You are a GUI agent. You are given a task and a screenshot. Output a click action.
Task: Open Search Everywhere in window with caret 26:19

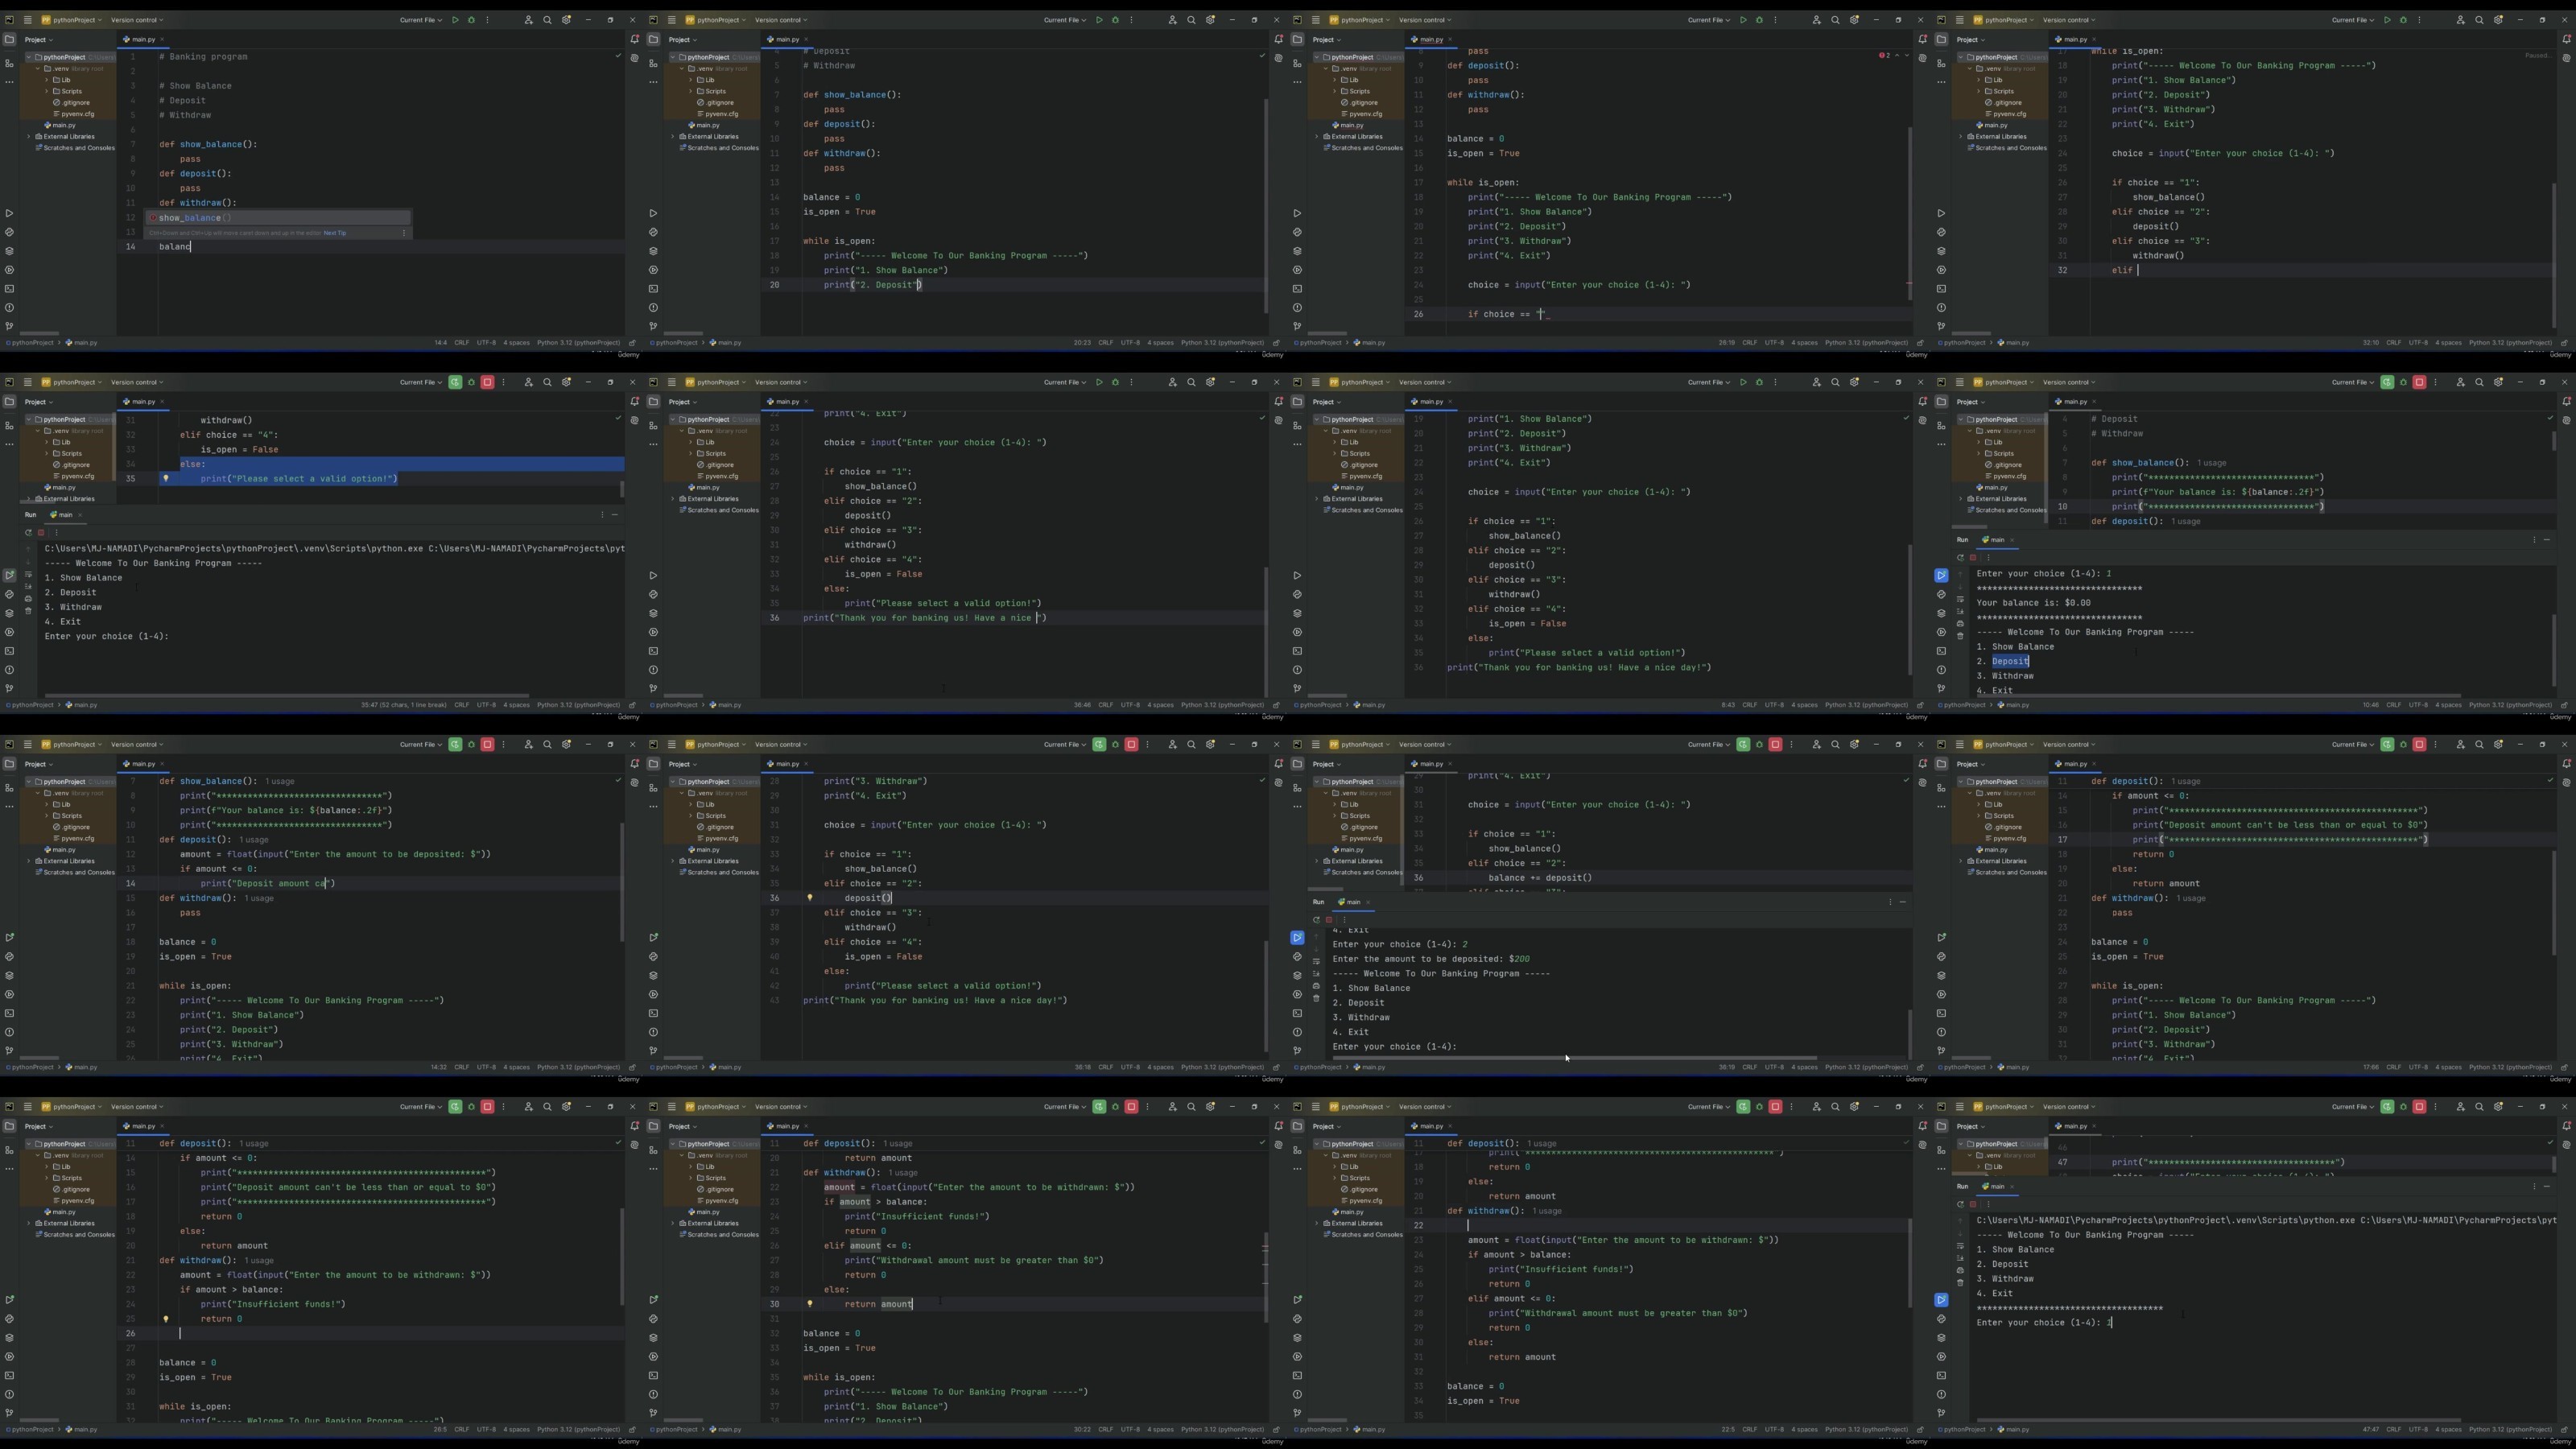tap(1835, 20)
